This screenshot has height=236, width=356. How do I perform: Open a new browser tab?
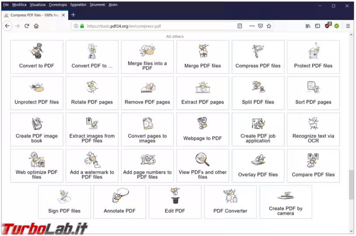[73, 15]
